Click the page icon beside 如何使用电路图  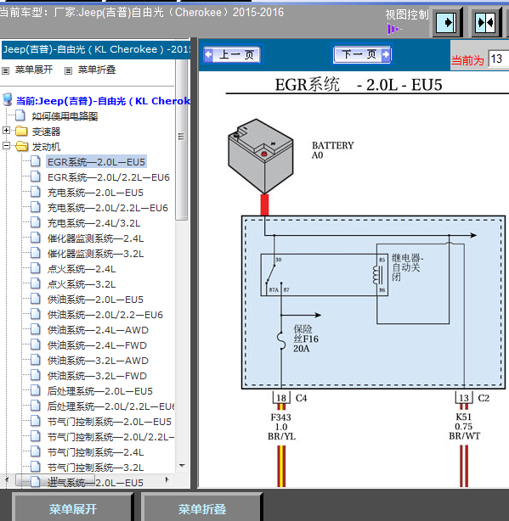(20, 115)
